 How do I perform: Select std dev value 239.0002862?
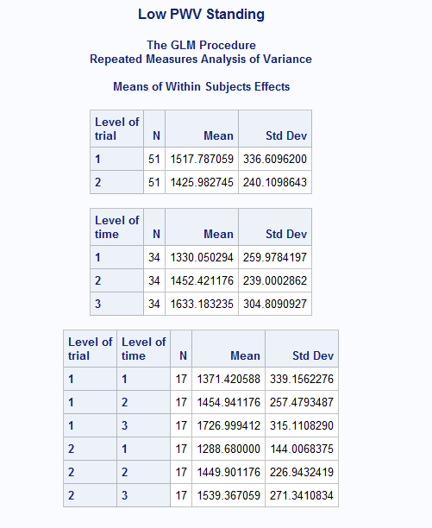[275, 280]
